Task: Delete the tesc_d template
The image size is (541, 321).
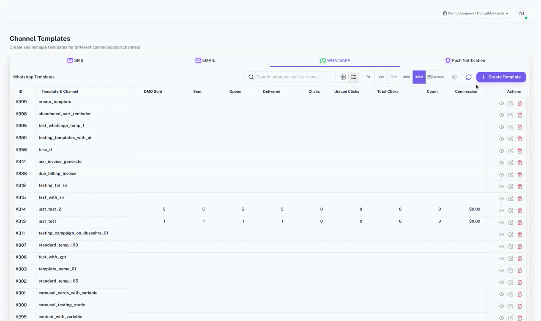Action: click(520, 151)
